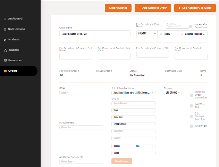Image resolution: width=219 pixels, height=167 pixels.
Task: Open the COUNTRY dropdown
Action: pos(147,34)
